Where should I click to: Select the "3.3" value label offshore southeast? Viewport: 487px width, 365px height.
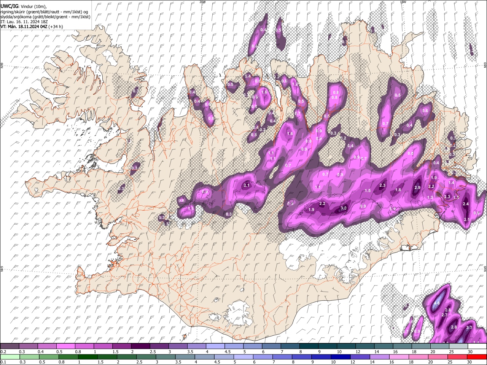pos(469,327)
